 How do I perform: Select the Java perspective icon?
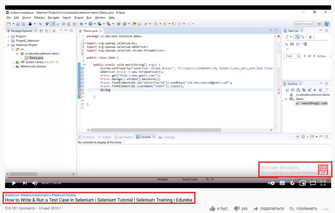click(x=327, y=24)
